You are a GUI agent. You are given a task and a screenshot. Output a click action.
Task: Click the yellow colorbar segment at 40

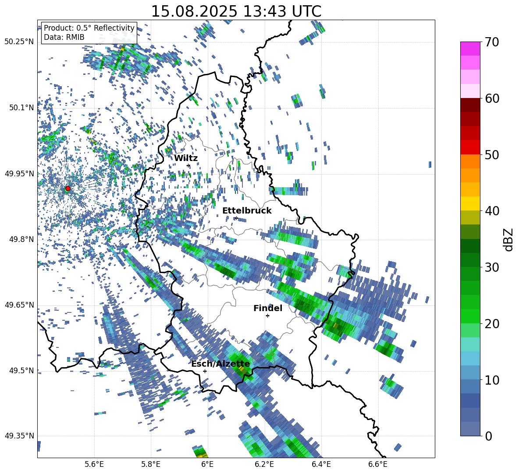(x=470, y=203)
